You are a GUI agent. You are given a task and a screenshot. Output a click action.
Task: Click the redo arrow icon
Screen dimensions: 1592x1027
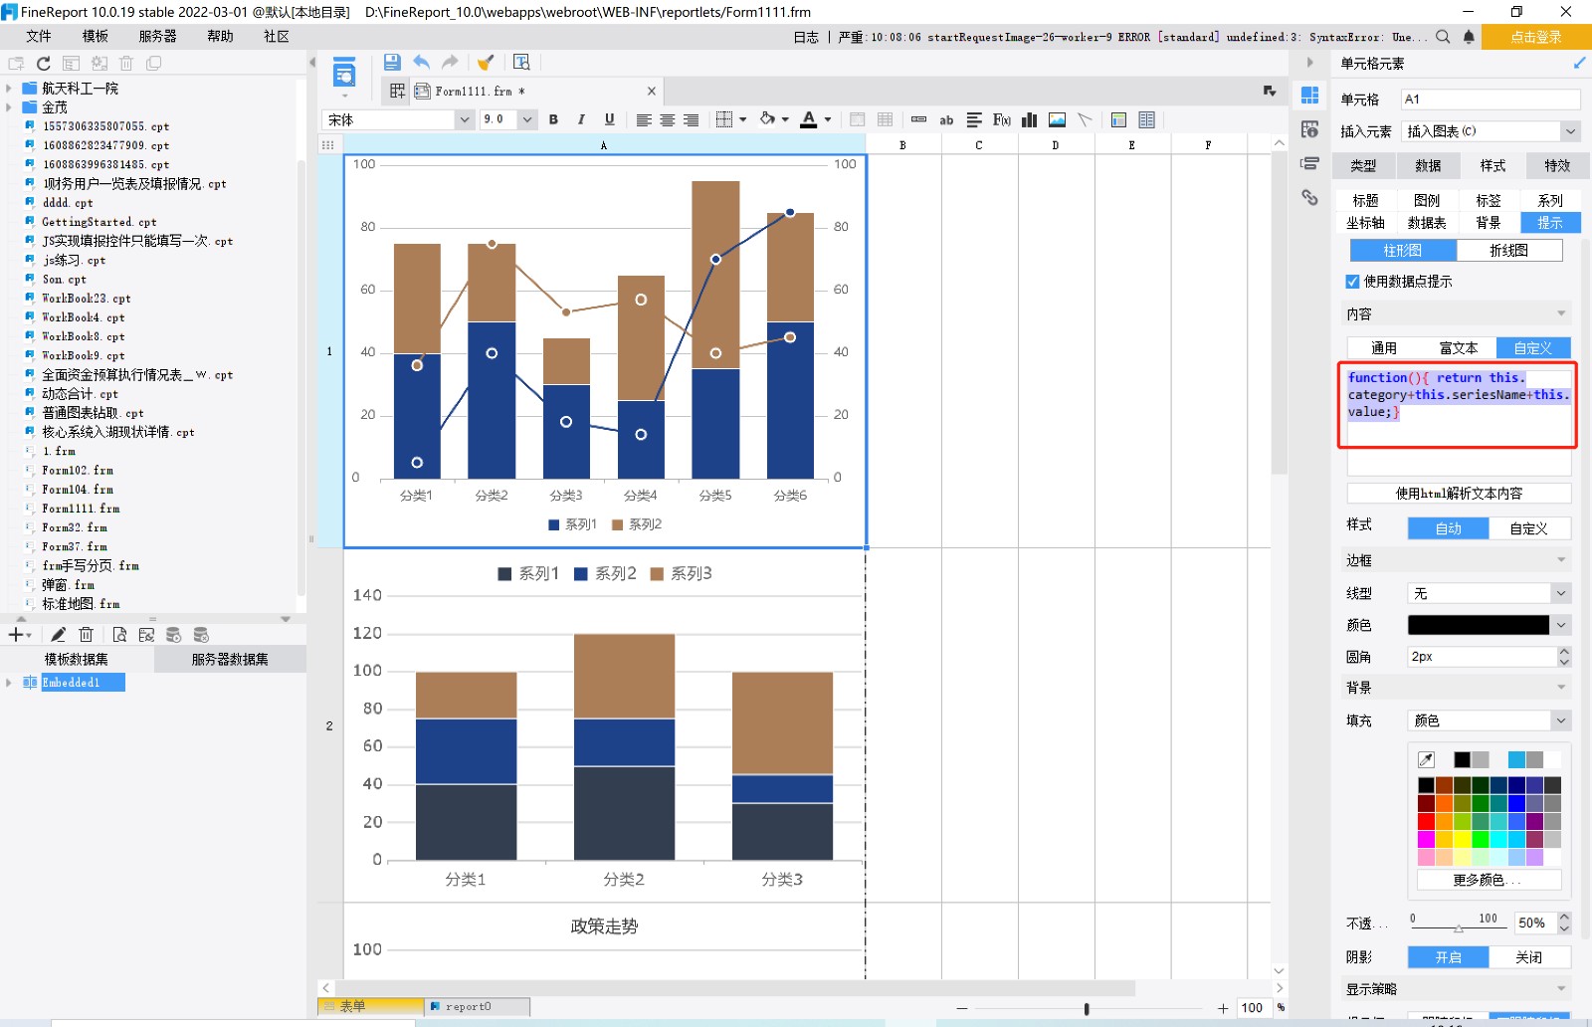pyautogui.click(x=450, y=62)
